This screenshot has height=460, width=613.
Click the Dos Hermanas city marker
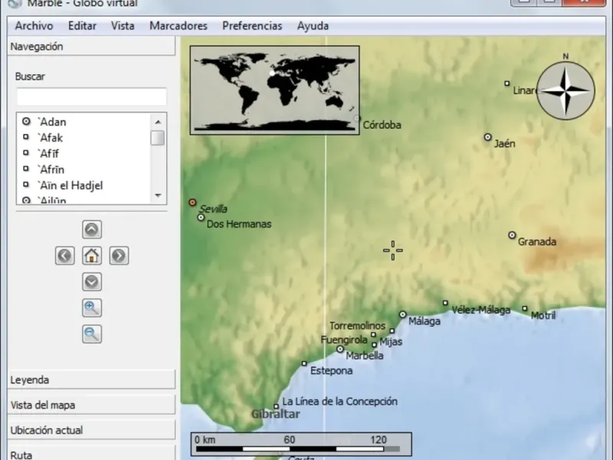[201, 217]
